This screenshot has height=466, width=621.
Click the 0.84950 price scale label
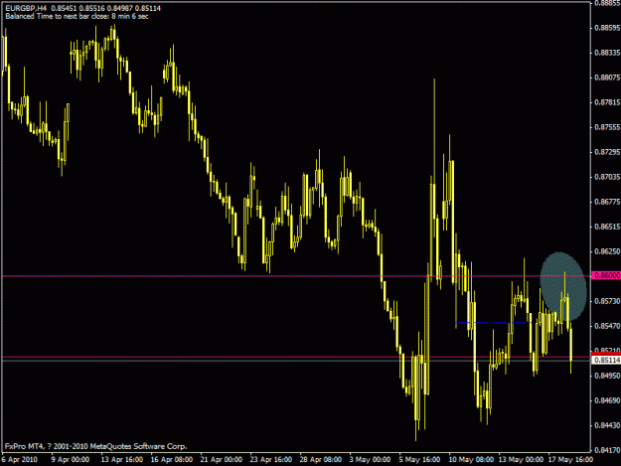(x=607, y=376)
